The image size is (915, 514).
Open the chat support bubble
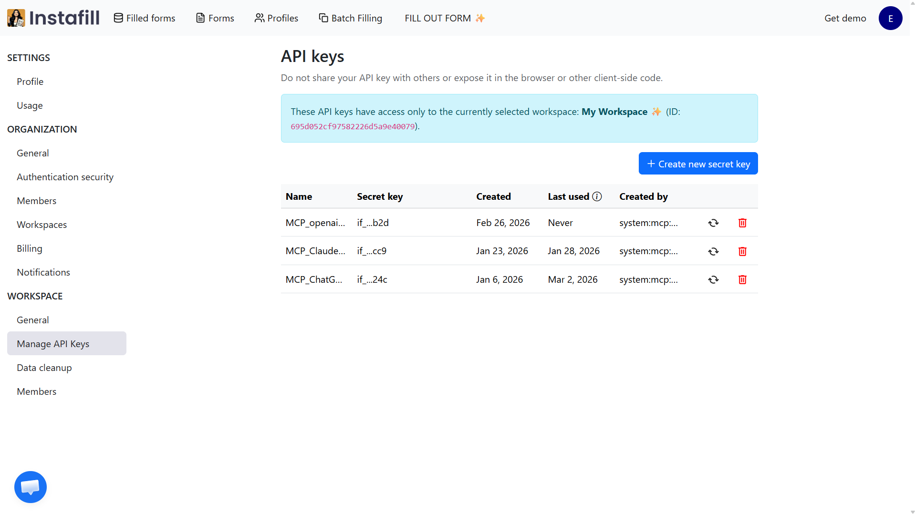click(x=30, y=487)
